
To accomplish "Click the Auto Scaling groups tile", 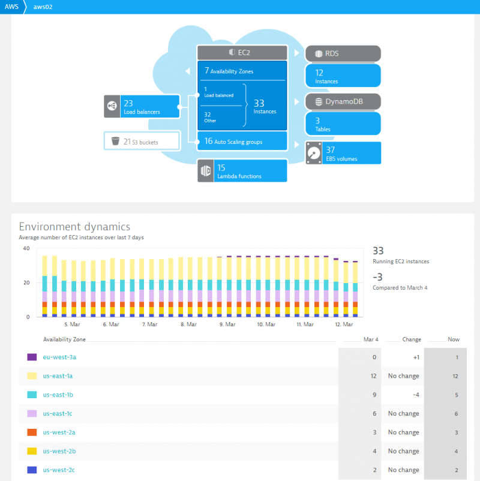I will (242, 141).
